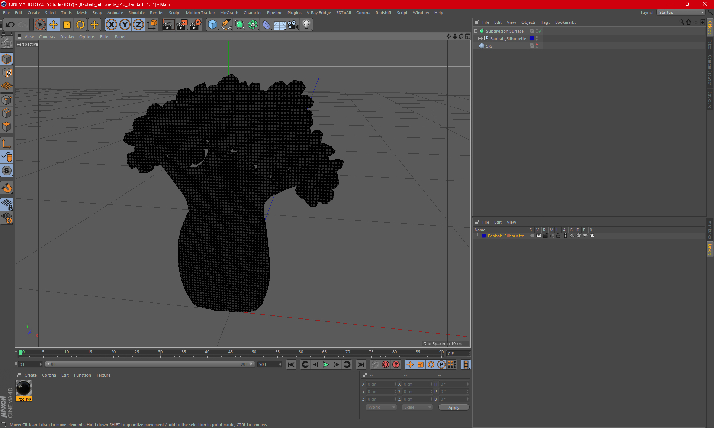Select the Tree_MAT material thumbnail

click(x=23, y=389)
